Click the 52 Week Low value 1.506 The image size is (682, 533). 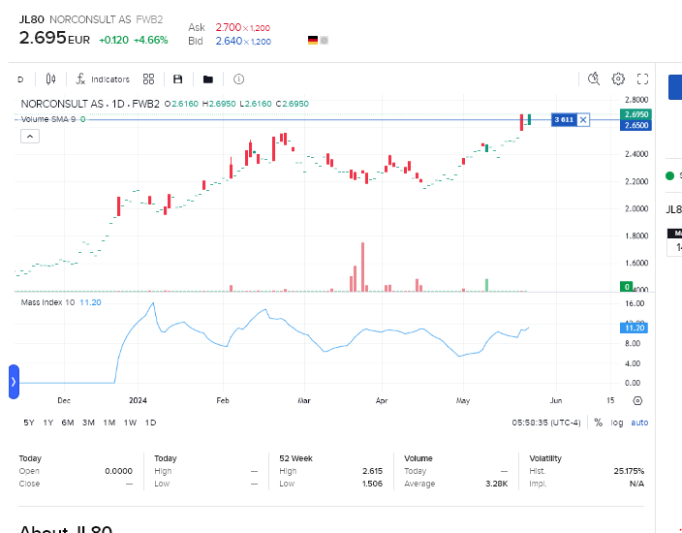(x=372, y=484)
